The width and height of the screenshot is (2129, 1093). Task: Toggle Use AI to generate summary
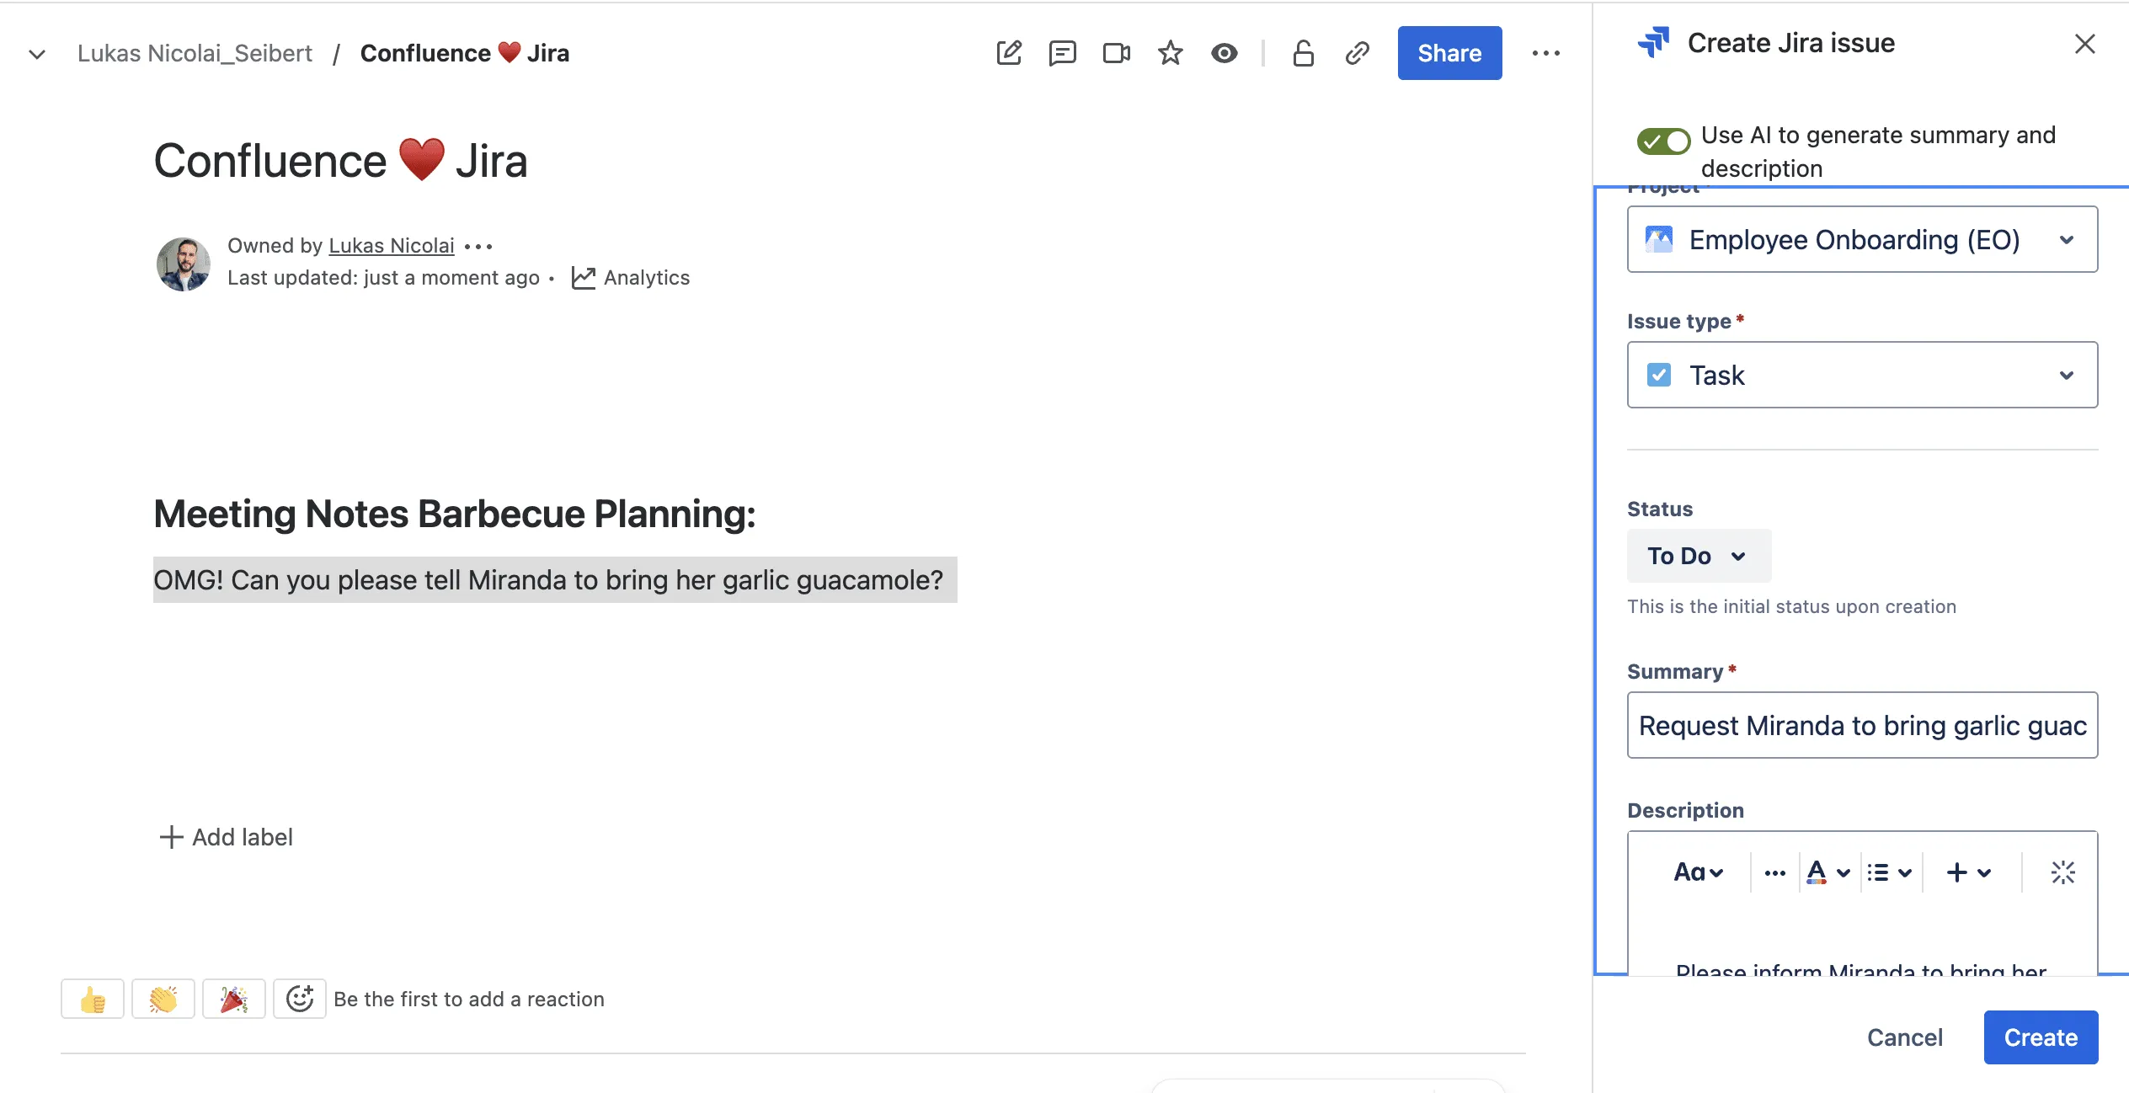1663,141
